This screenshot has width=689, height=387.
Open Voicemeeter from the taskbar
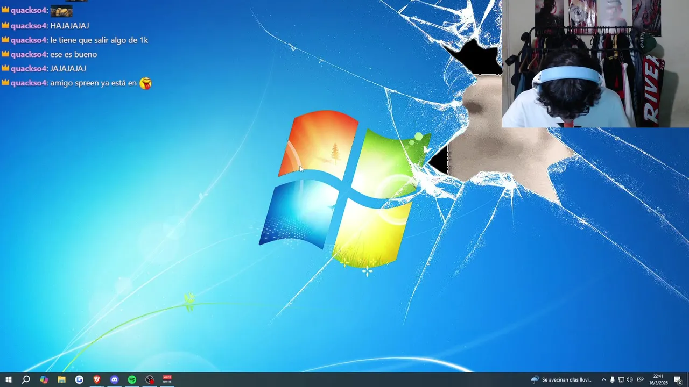[167, 379]
